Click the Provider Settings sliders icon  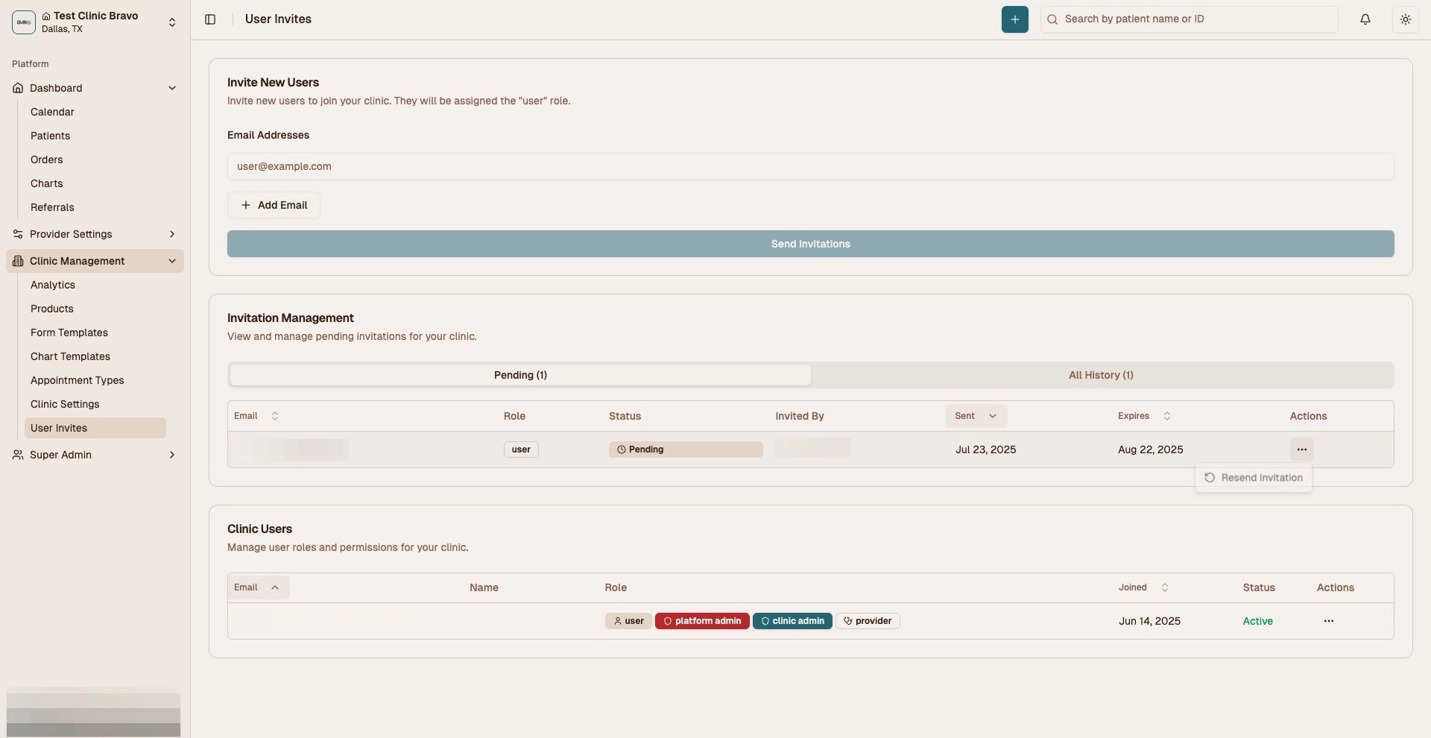click(x=18, y=234)
